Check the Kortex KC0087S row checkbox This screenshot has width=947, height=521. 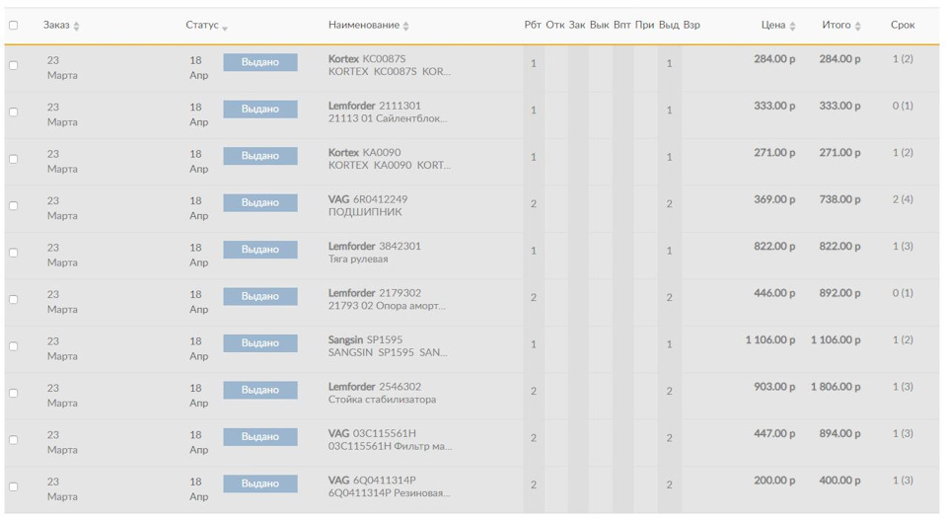[x=13, y=66]
